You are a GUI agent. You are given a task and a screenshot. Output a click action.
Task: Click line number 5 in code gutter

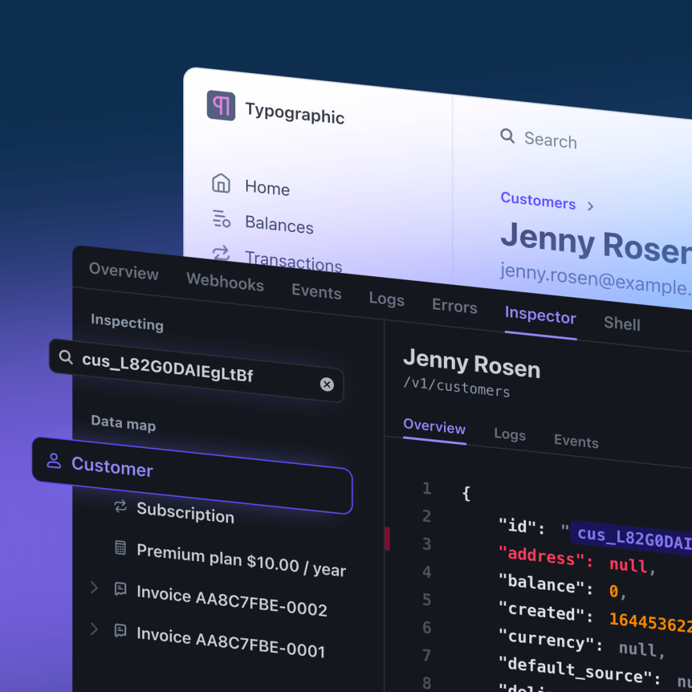pyautogui.click(x=426, y=599)
